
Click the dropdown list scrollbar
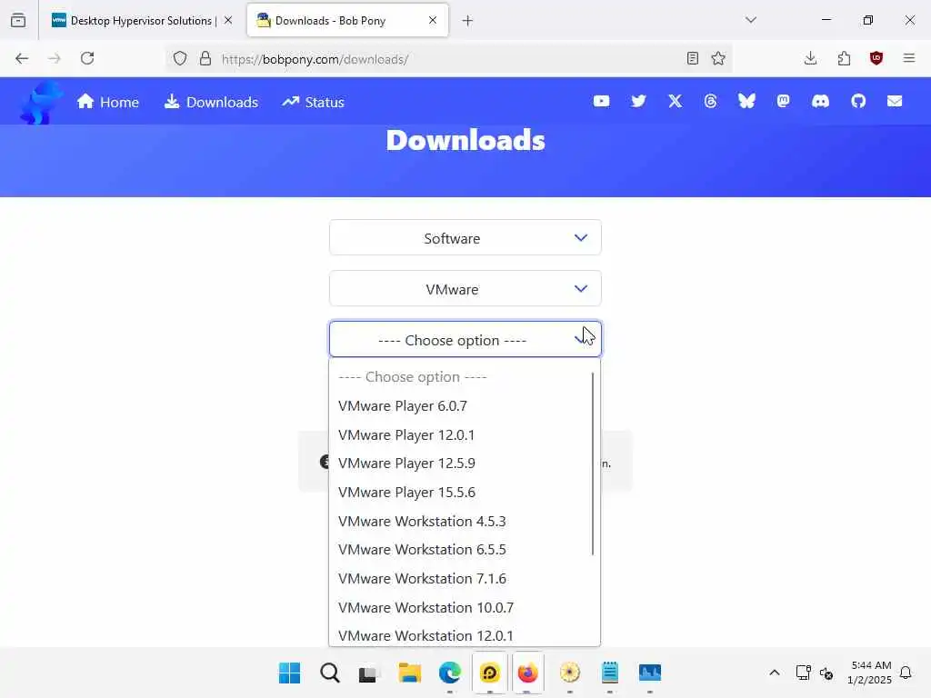coord(593,464)
